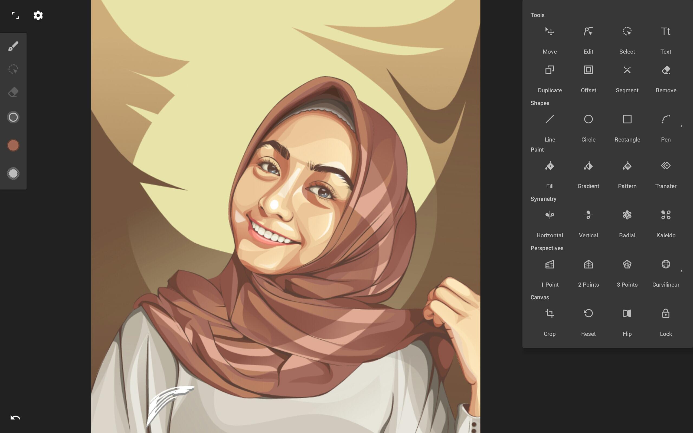Select the orange color swatch
Screen dimensions: 693x433
tap(14, 145)
